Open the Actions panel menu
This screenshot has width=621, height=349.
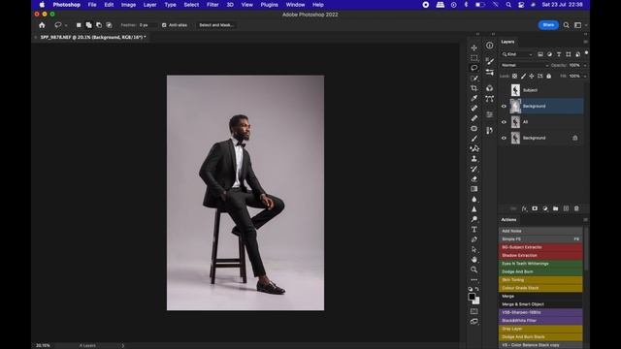(585, 220)
